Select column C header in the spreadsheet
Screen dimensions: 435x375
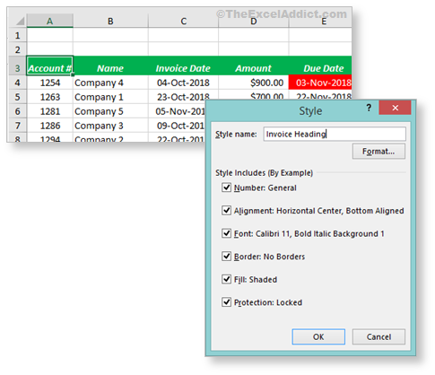pos(183,21)
